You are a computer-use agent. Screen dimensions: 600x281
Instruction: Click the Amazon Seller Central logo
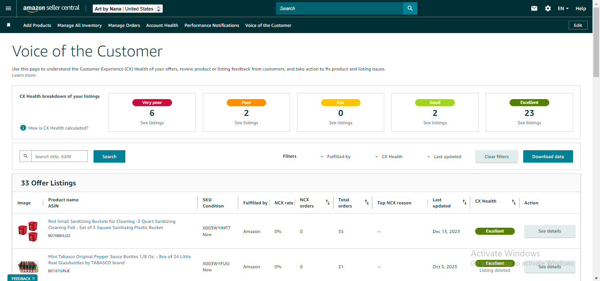tap(51, 8)
